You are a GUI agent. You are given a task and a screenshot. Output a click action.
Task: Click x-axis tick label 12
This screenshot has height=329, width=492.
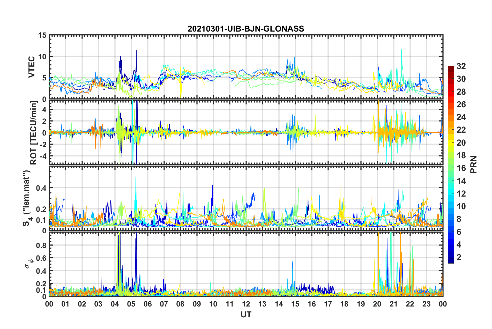click(246, 304)
